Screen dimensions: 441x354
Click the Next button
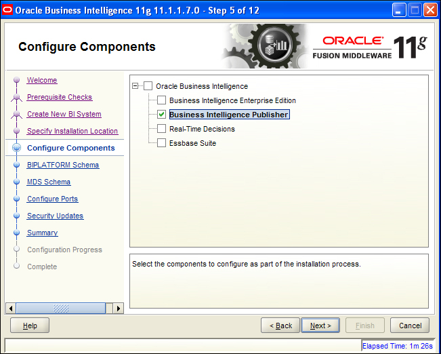point(320,326)
